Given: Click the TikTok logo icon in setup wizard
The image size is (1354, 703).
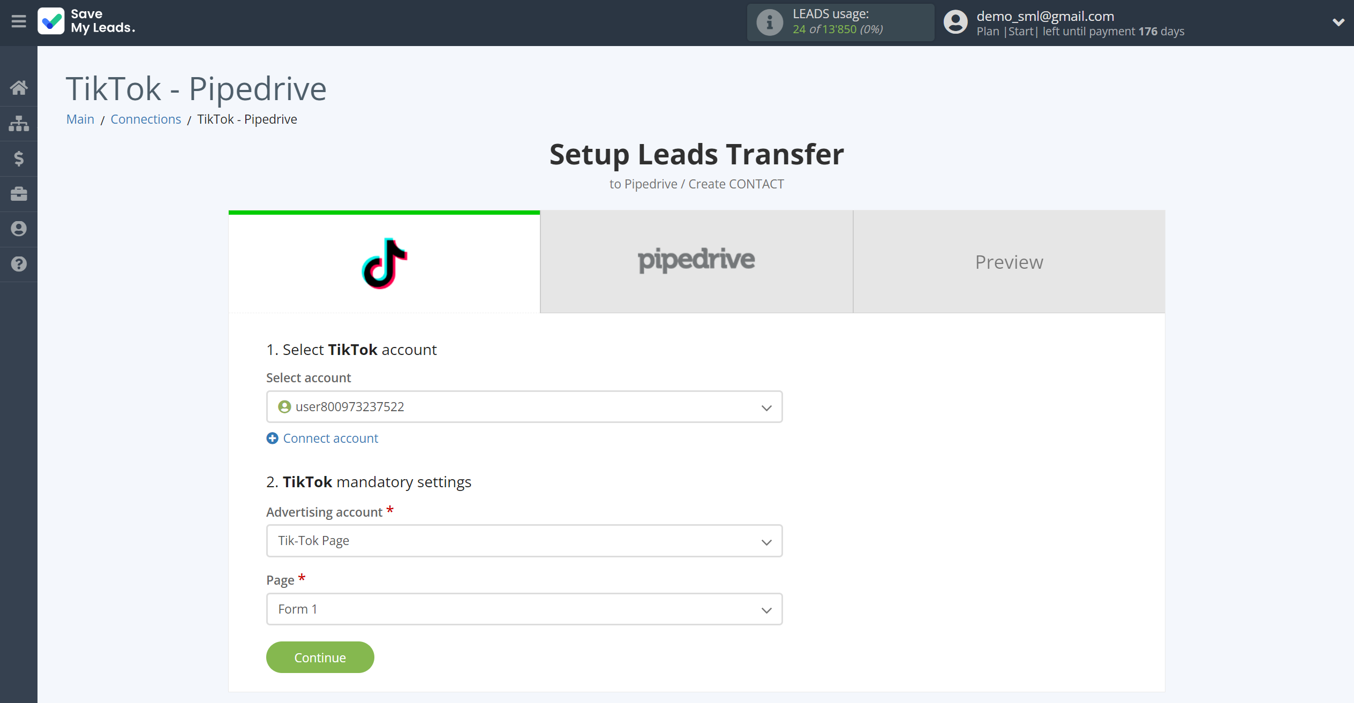Looking at the screenshot, I should (384, 262).
